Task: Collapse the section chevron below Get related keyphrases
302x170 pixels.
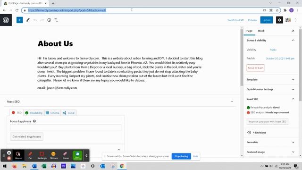Action: point(119,150)
